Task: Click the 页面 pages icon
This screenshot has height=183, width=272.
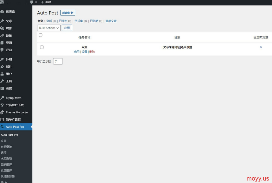Action: 2,43
